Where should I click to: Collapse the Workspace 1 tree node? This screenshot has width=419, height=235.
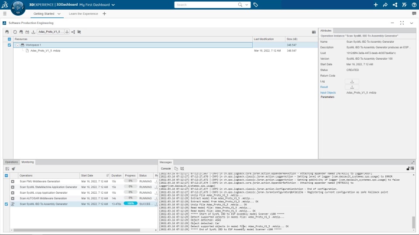[x=17, y=45]
